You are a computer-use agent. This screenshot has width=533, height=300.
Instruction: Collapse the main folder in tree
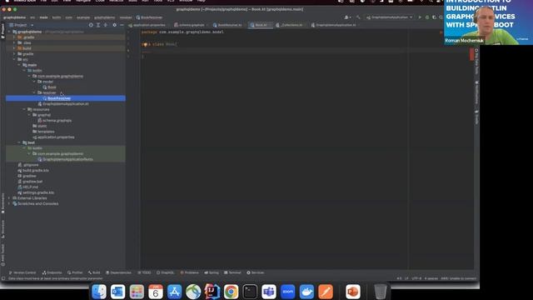[19, 65]
